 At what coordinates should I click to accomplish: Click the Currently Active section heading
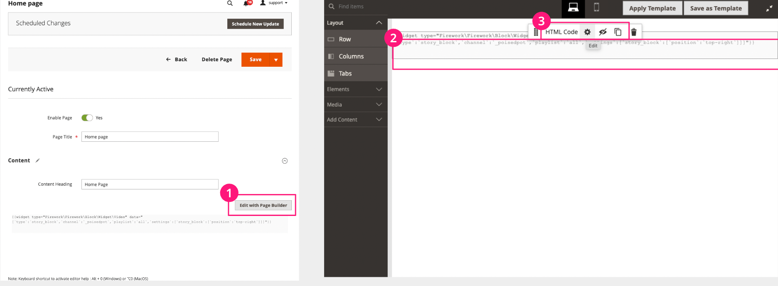click(x=31, y=89)
